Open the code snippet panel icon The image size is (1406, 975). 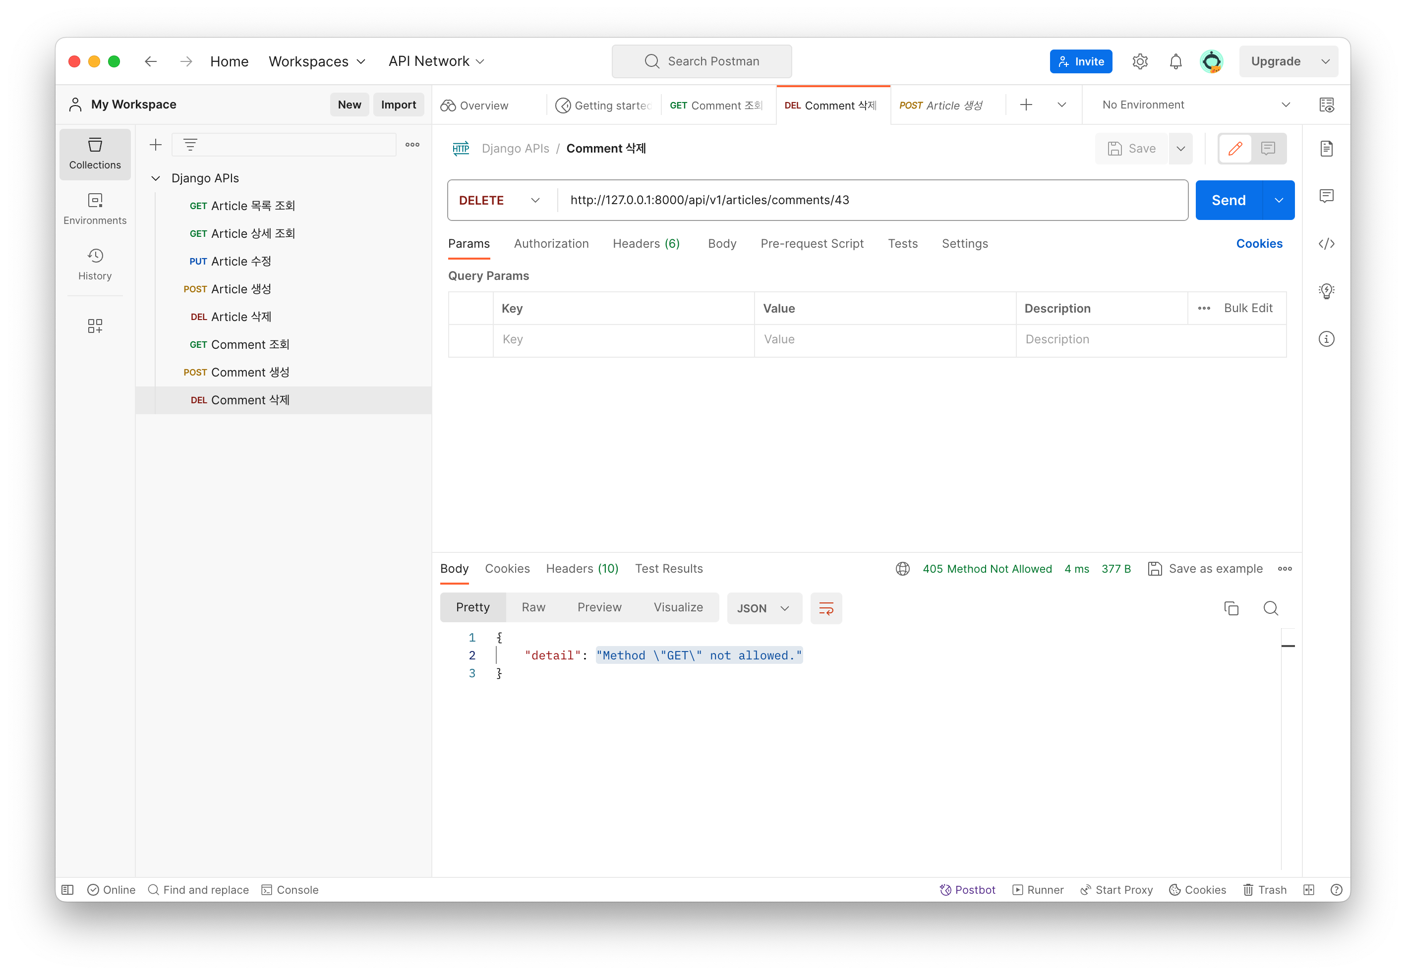click(1326, 244)
